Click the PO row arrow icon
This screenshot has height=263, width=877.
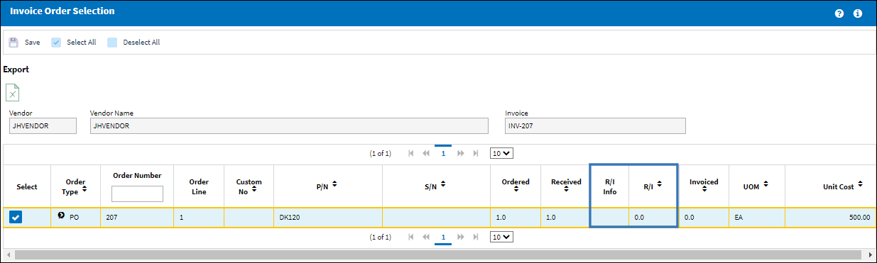point(62,216)
